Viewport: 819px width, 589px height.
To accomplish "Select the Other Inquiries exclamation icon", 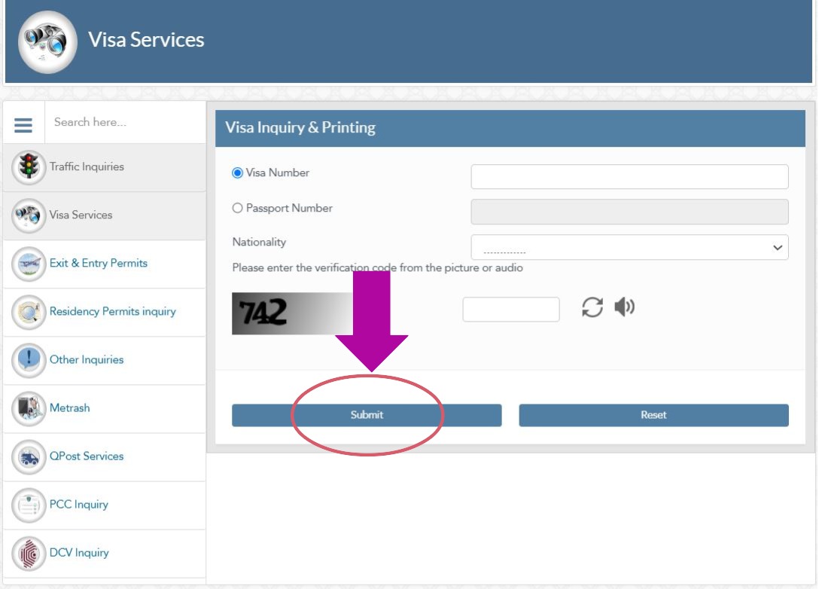I will coord(28,360).
